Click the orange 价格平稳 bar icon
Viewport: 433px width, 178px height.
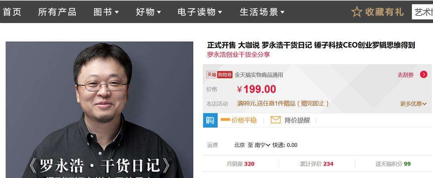225,120
